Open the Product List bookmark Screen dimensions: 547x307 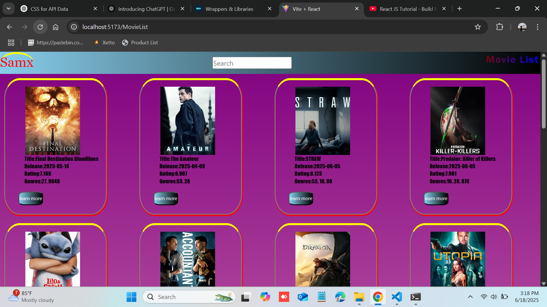(x=140, y=43)
